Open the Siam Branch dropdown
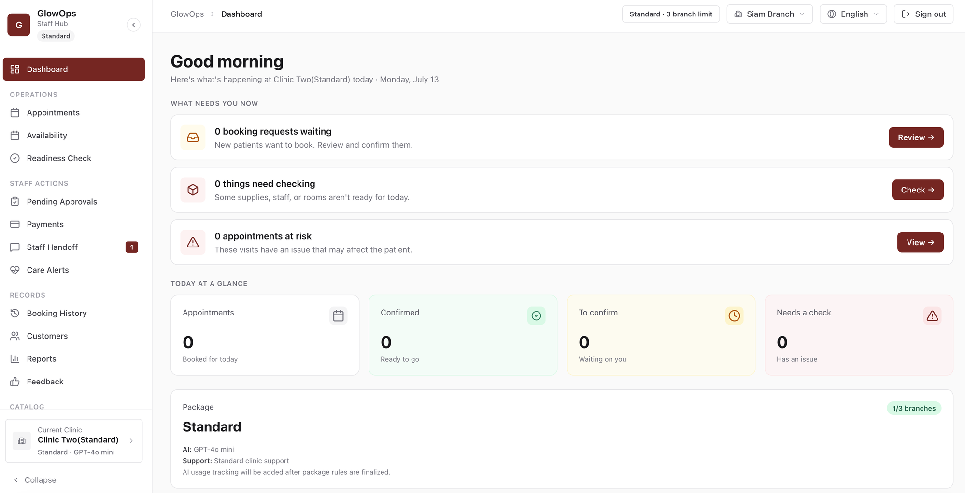The image size is (965, 493). click(x=769, y=14)
